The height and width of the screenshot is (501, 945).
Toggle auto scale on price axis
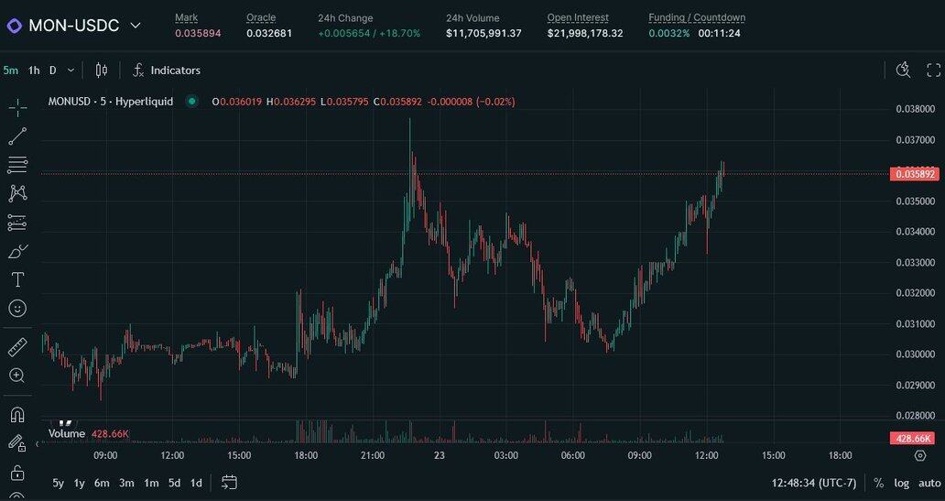[929, 483]
